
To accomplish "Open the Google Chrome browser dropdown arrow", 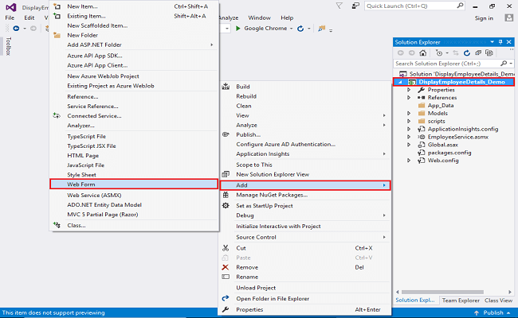I will tap(292, 29).
